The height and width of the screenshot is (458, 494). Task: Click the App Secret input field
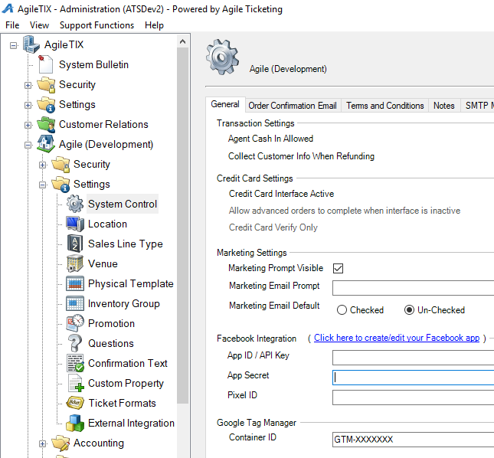click(x=413, y=378)
